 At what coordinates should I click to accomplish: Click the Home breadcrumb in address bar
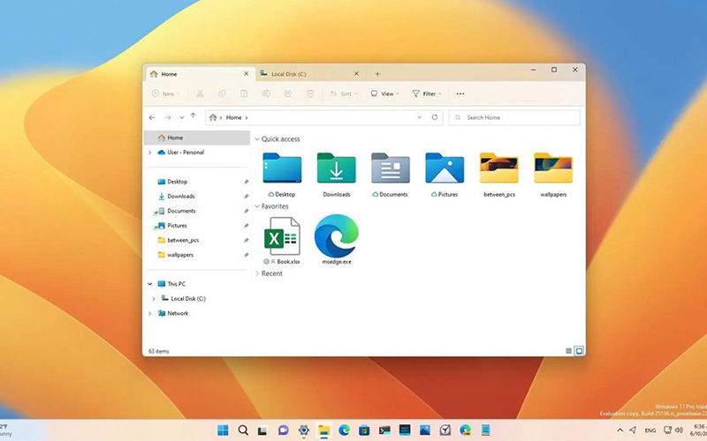[233, 117]
